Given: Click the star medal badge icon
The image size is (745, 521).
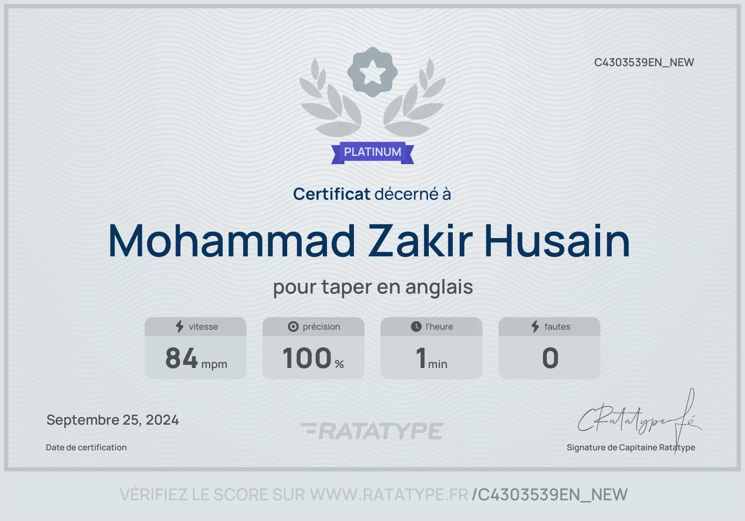Looking at the screenshot, I should (x=372, y=72).
